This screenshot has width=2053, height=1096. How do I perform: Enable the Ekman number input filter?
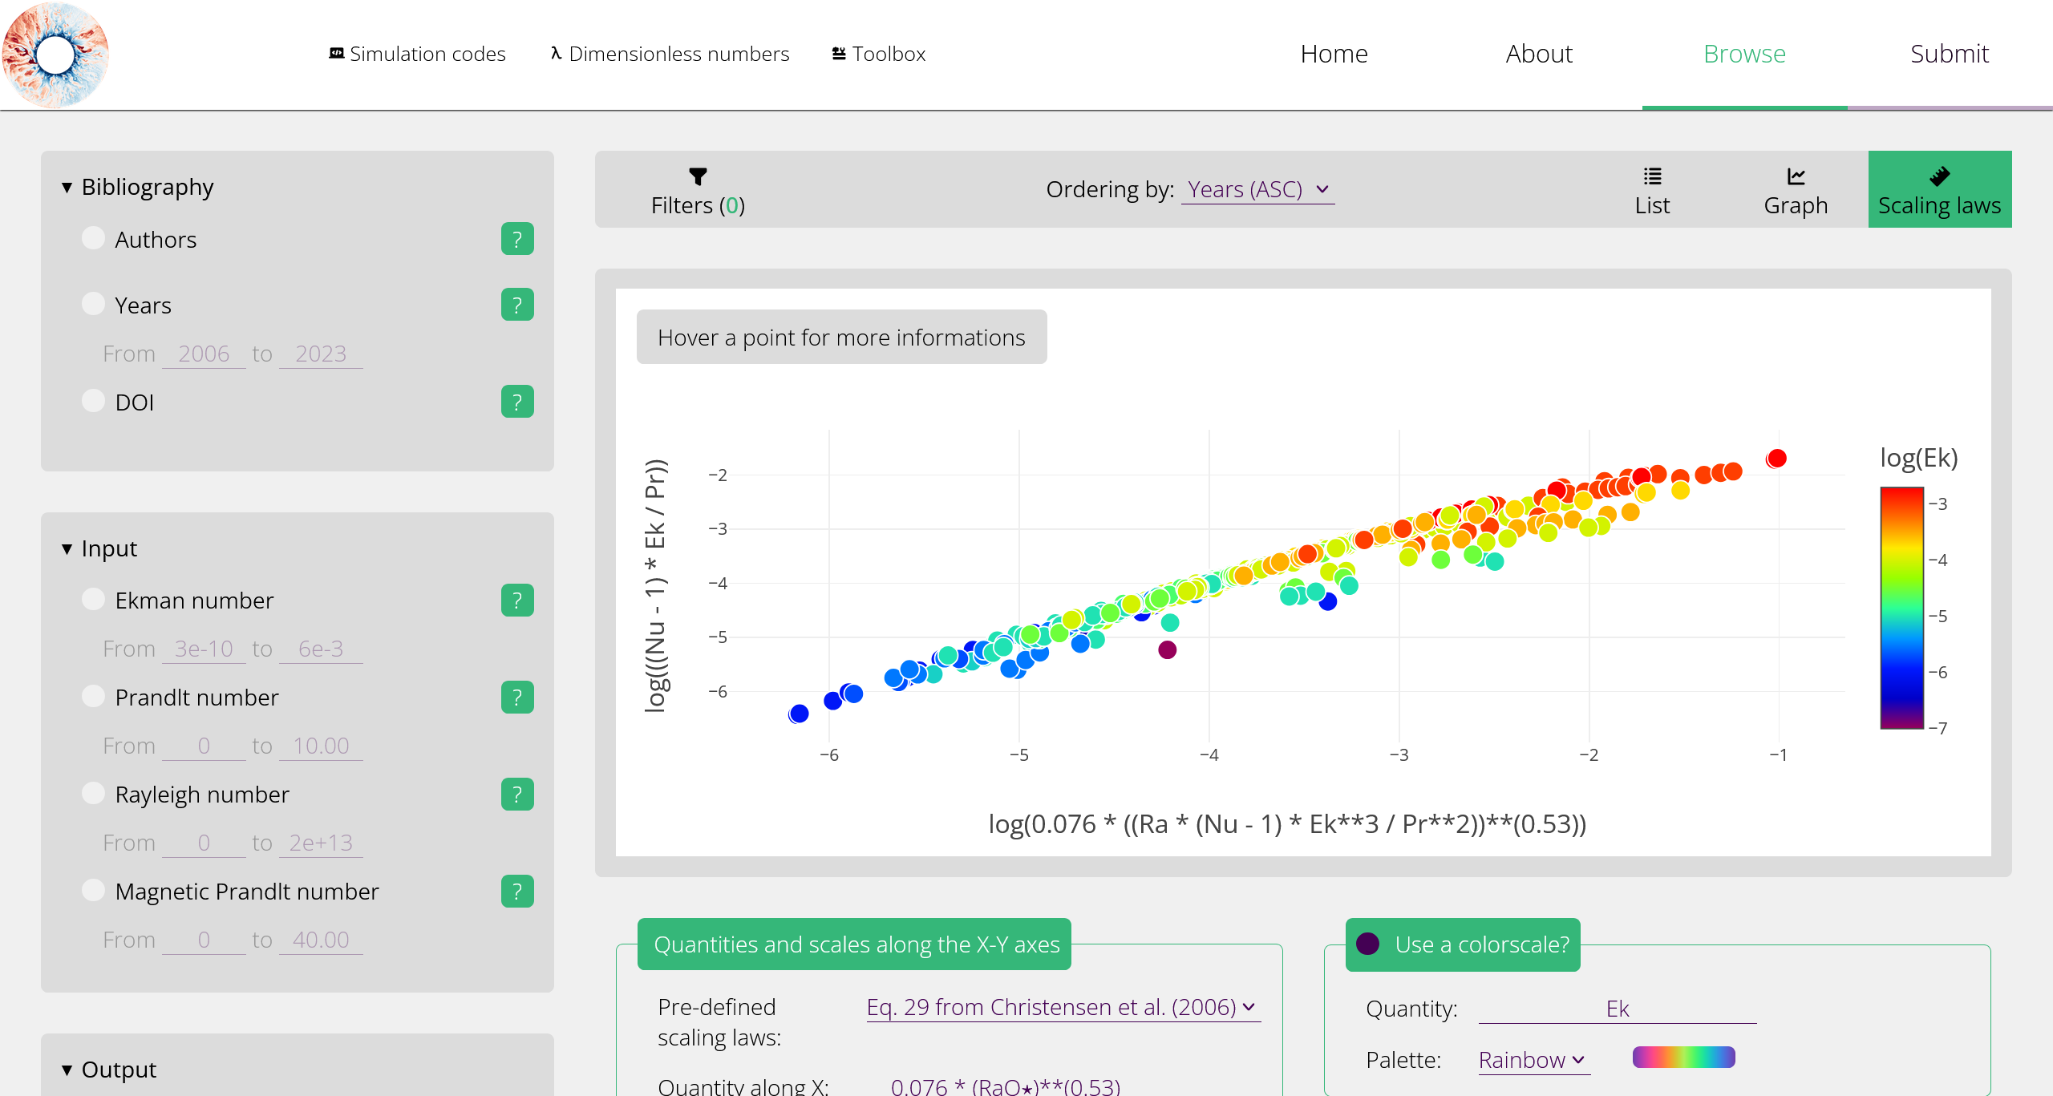tap(94, 598)
